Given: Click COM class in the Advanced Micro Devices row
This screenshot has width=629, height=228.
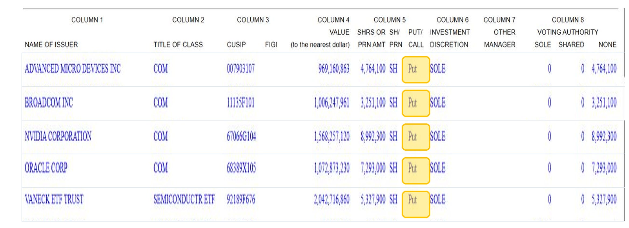Looking at the screenshot, I should coord(160,69).
